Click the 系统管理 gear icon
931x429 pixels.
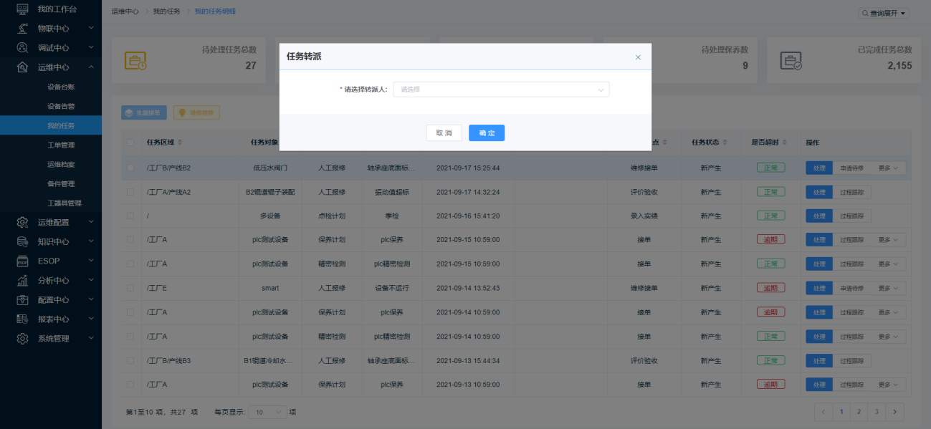pos(23,338)
